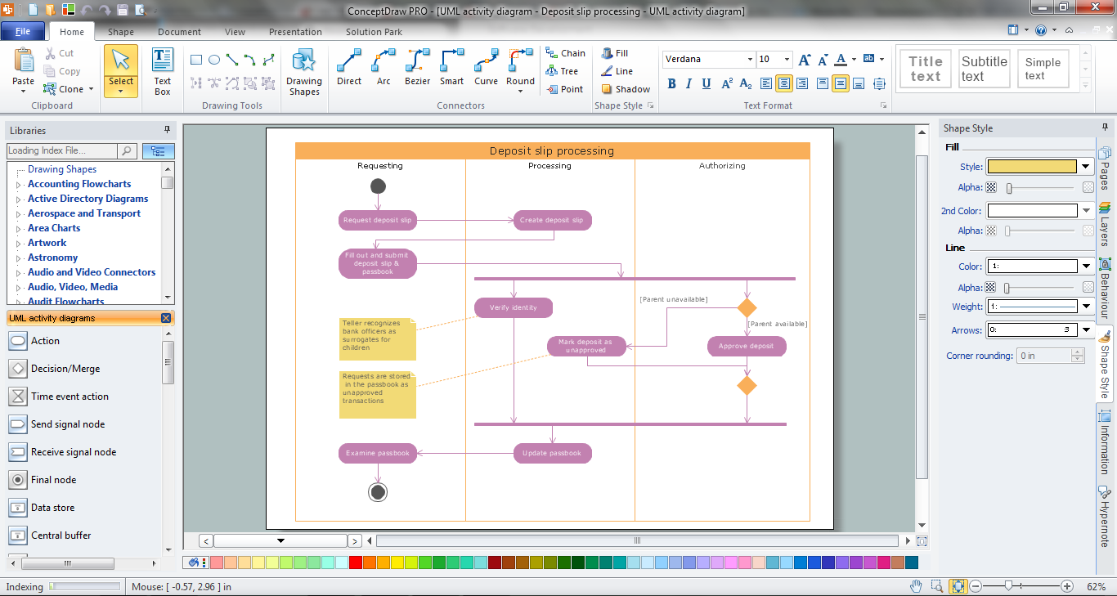Open the Line Color dropdown
The image size is (1117, 596).
pos(1086,266)
